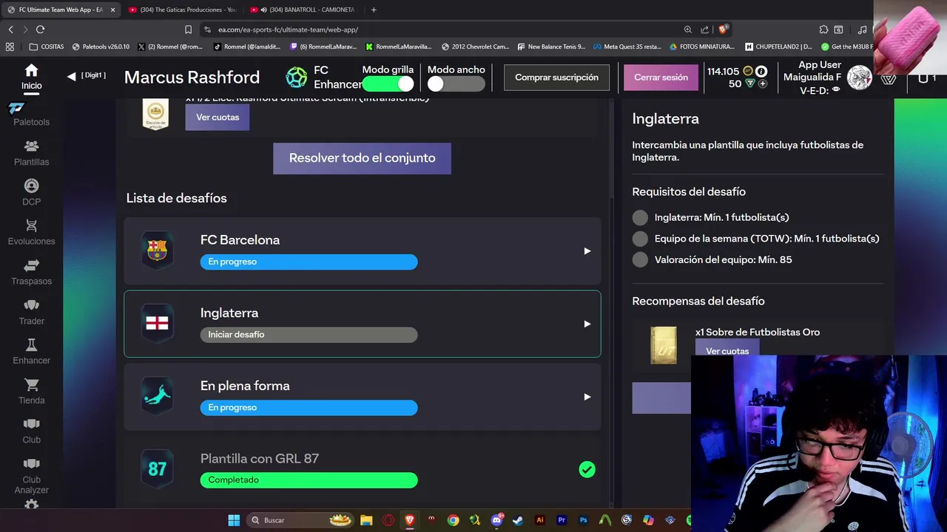Switch to BANATROLL - CAMIONETA tab
947x532 pixels.
303,10
